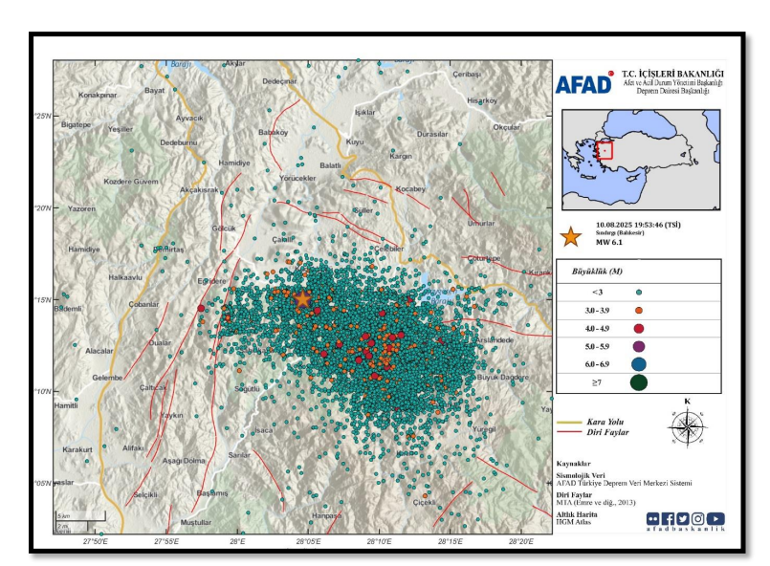
Task: Click the Flickr social media icon
Action: tap(653, 519)
